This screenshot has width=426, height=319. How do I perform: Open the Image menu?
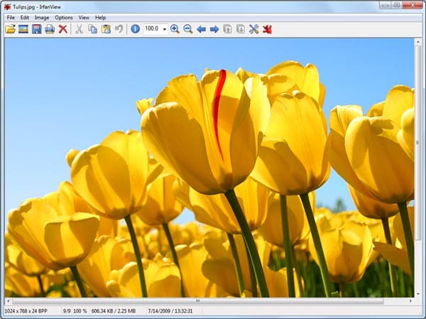point(42,17)
